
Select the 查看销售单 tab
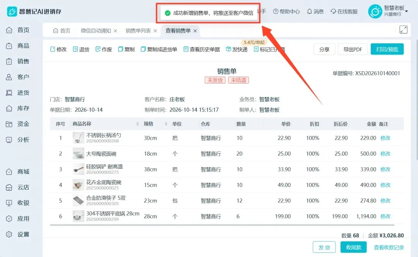pyautogui.click(x=178, y=31)
